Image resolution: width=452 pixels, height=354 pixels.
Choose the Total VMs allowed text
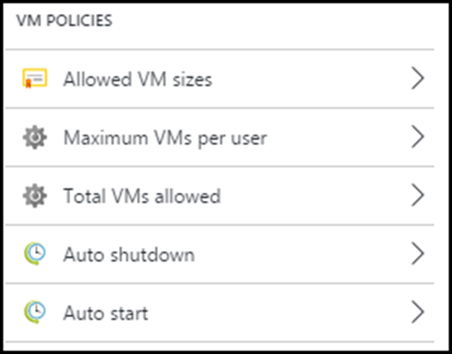(x=143, y=196)
